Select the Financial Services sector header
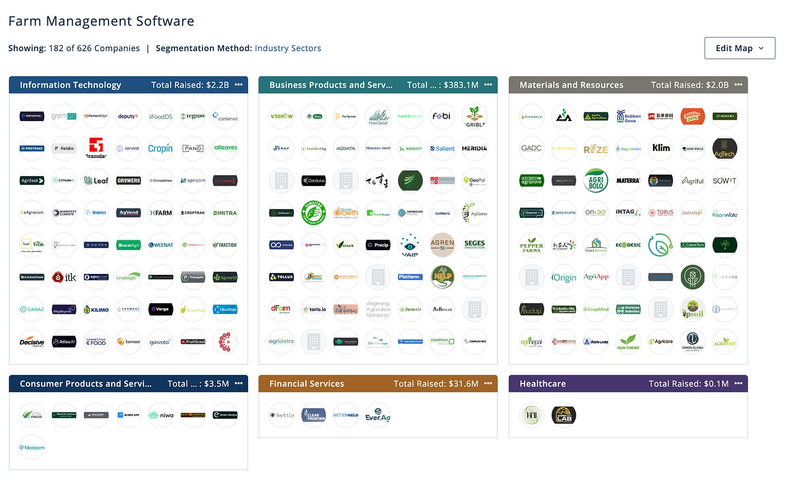Image resolution: width=794 pixels, height=480 pixels. pyautogui.click(x=378, y=383)
